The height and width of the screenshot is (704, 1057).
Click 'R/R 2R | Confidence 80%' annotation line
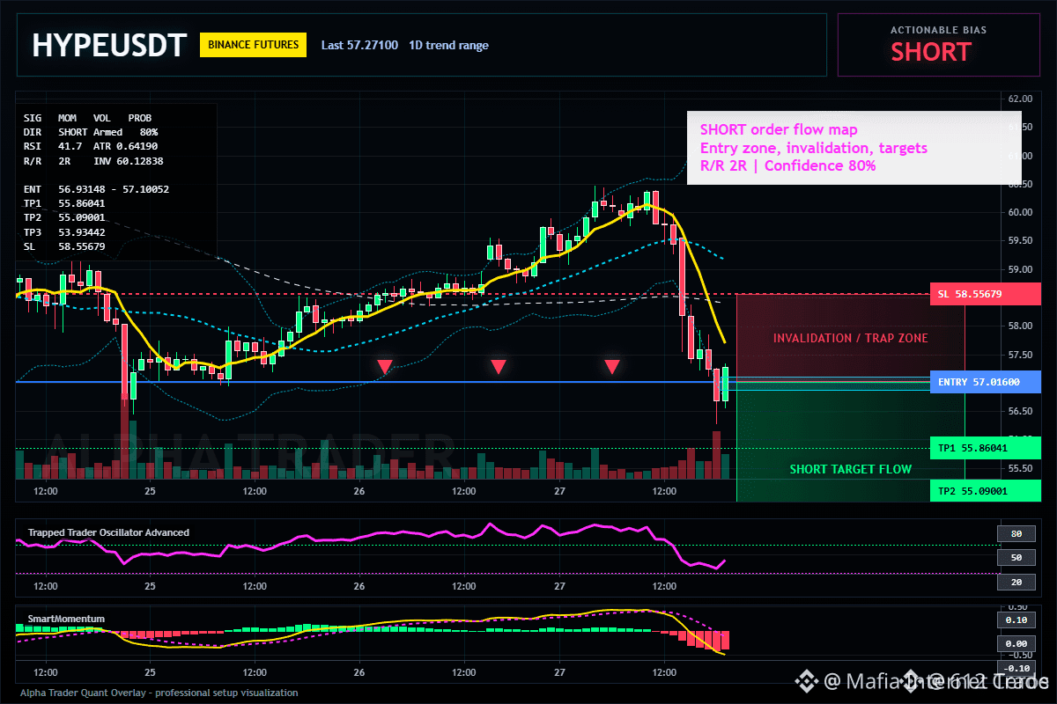[x=787, y=165]
